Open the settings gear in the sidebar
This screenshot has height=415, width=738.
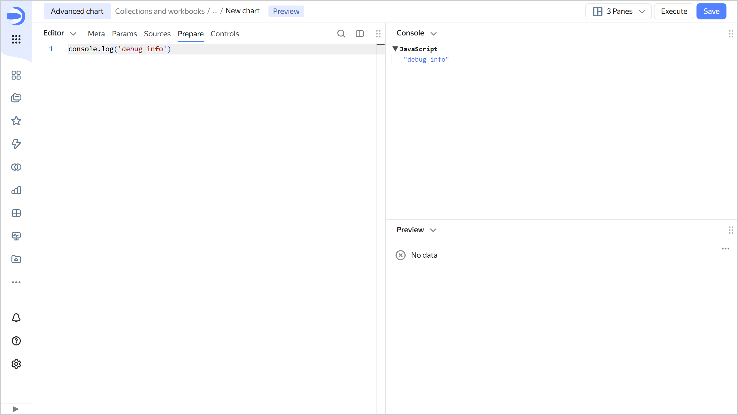[16, 364]
